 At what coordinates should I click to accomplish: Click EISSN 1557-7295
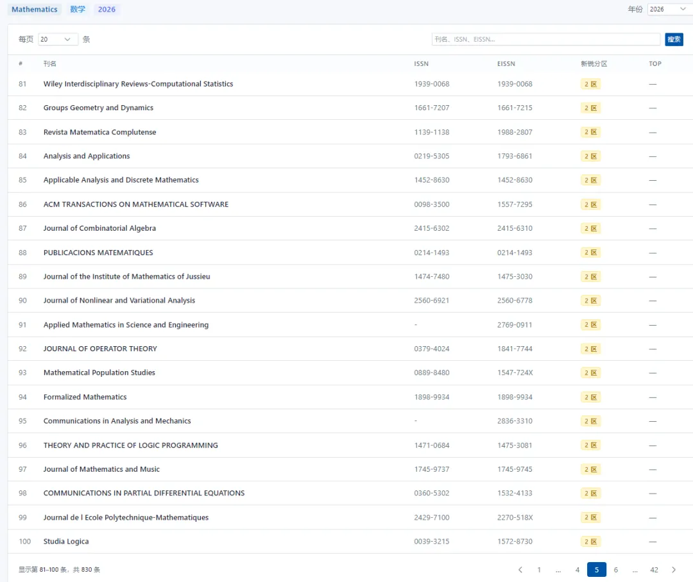[515, 204]
